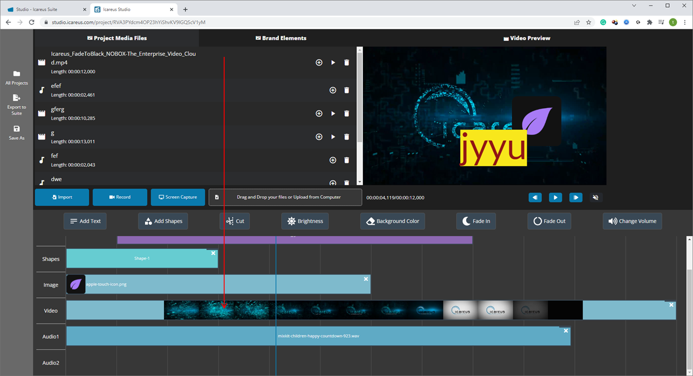Add efef audio to the timeline
The image size is (693, 376).
333,90
